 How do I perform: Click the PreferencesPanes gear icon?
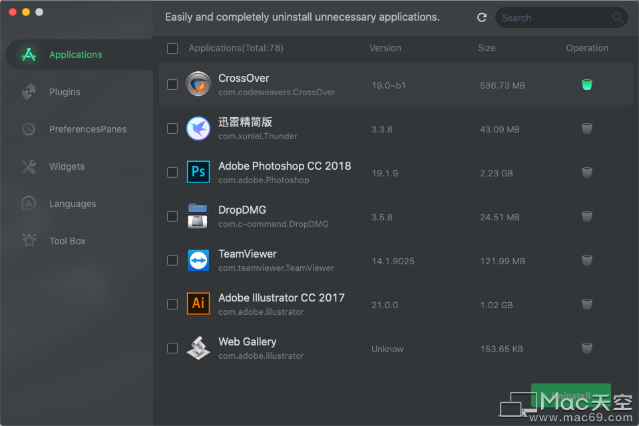tap(29, 129)
